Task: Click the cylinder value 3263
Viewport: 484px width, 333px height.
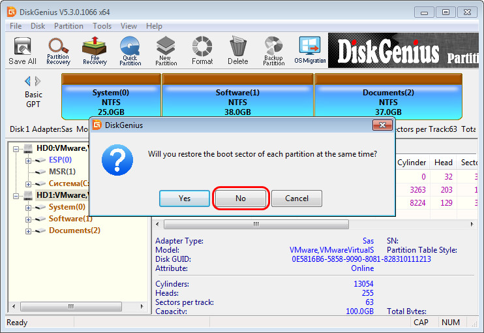Action: click(x=417, y=189)
